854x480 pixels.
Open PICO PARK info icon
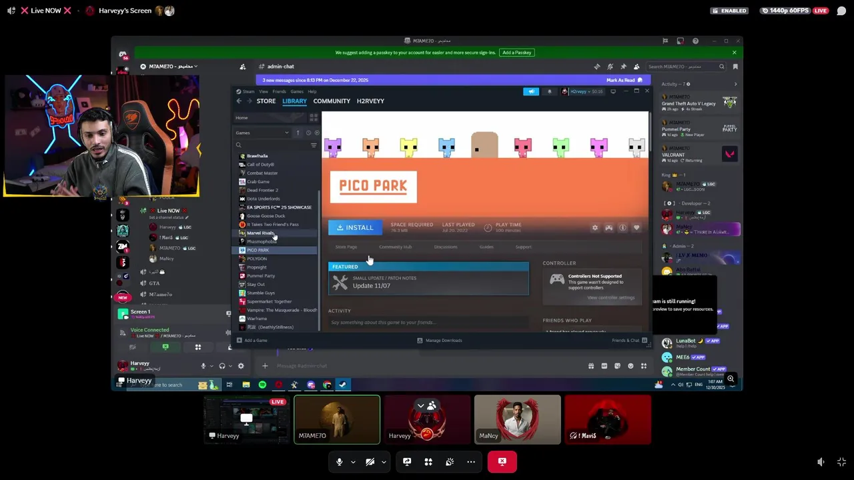622,228
